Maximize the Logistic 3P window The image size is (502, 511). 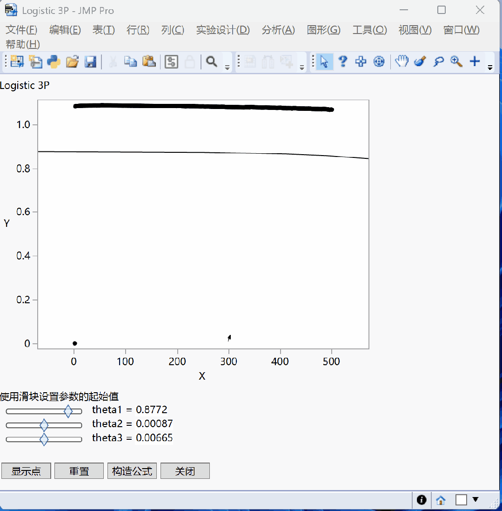[x=442, y=10]
